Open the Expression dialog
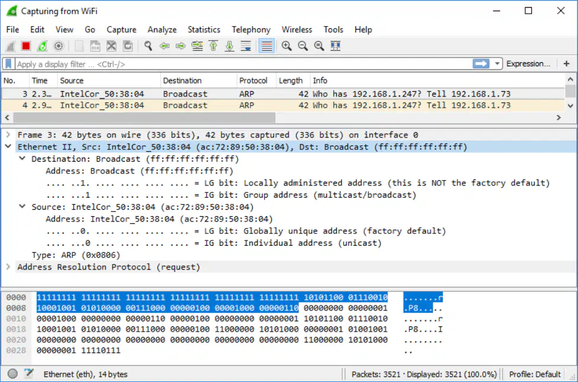The image size is (578, 382). pyautogui.click(x=528, y=64)
